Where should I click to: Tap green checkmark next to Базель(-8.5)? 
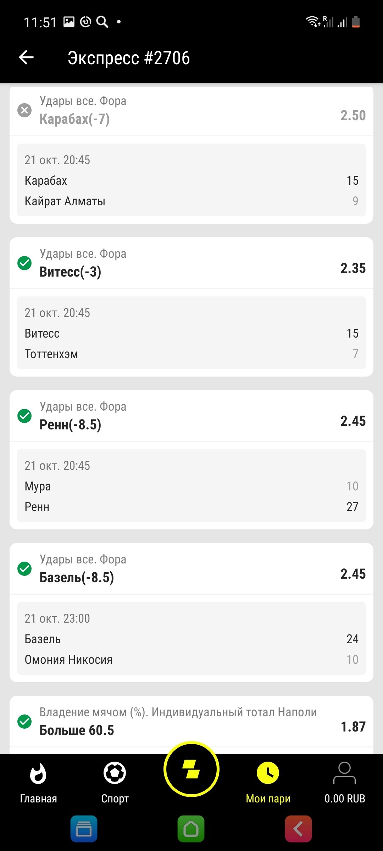[24, 569]
